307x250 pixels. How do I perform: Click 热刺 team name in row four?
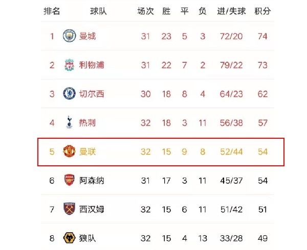[x=87, y=123]
